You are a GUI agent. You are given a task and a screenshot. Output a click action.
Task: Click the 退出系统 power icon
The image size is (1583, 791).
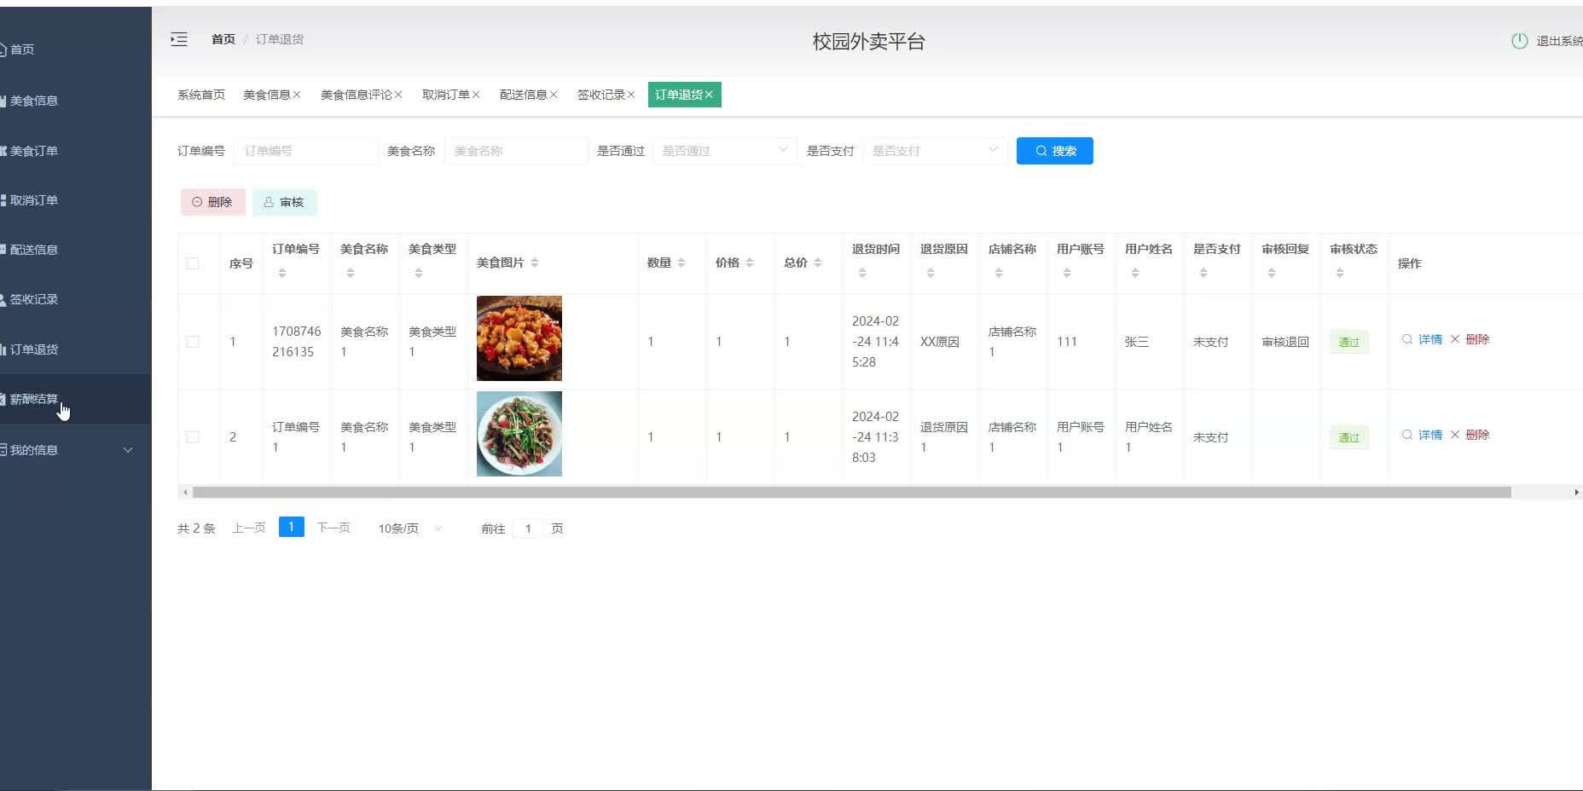click(1519, 39)
